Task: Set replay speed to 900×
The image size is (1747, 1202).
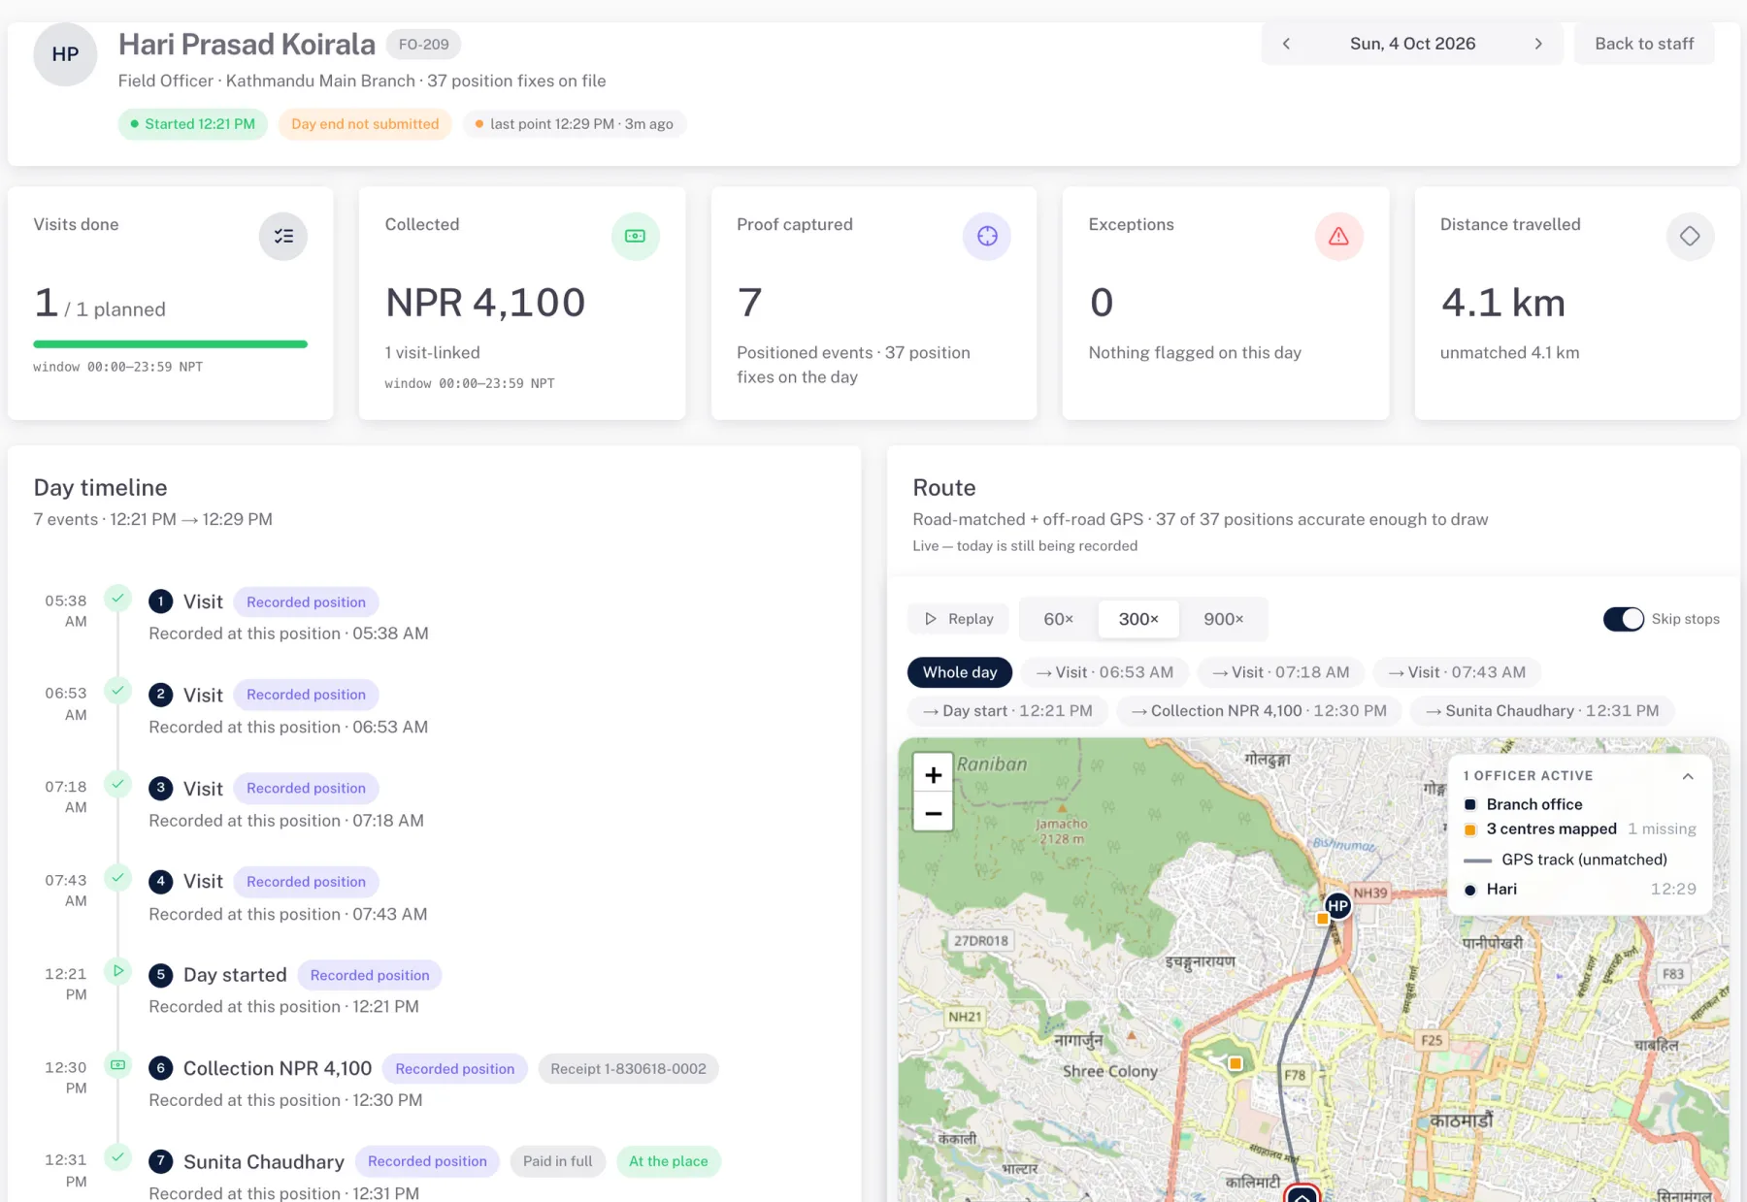Action: [x=1223, y=619]
